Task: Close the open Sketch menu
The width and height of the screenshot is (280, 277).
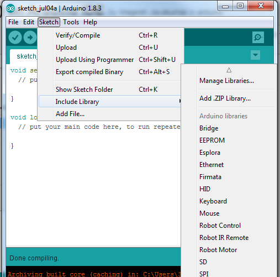Action: pos(49,22)
